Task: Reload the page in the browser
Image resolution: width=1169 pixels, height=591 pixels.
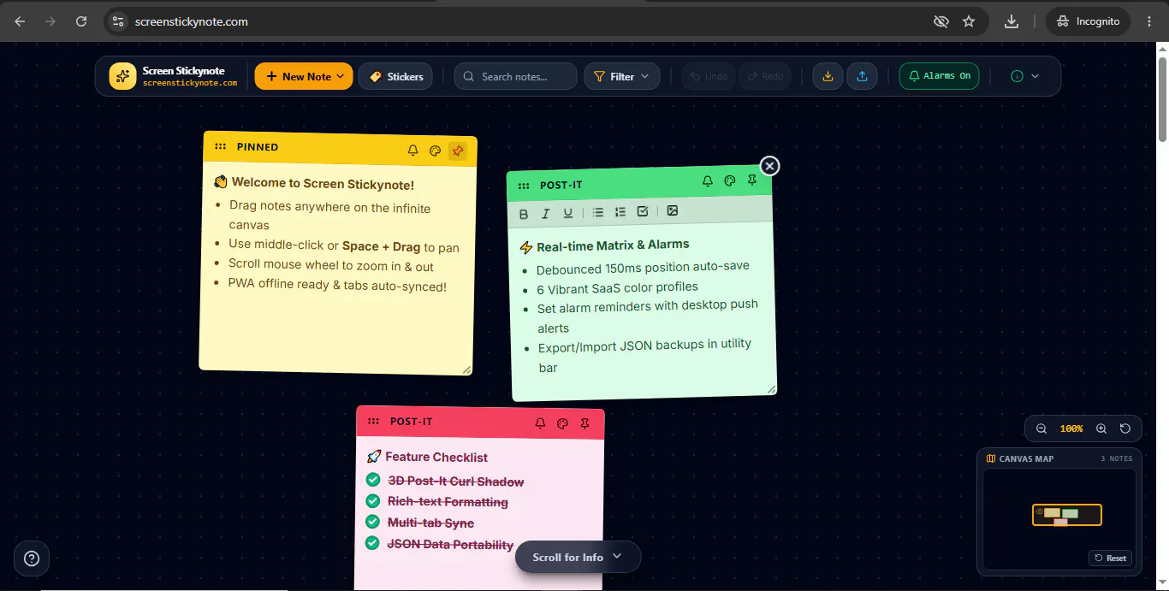Action: [x=81, y=21]
